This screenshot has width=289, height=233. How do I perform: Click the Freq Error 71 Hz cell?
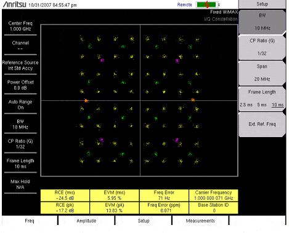click(x=164, y=195)
